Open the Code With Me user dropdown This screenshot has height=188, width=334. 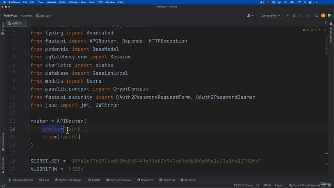(x=250, y=15)
